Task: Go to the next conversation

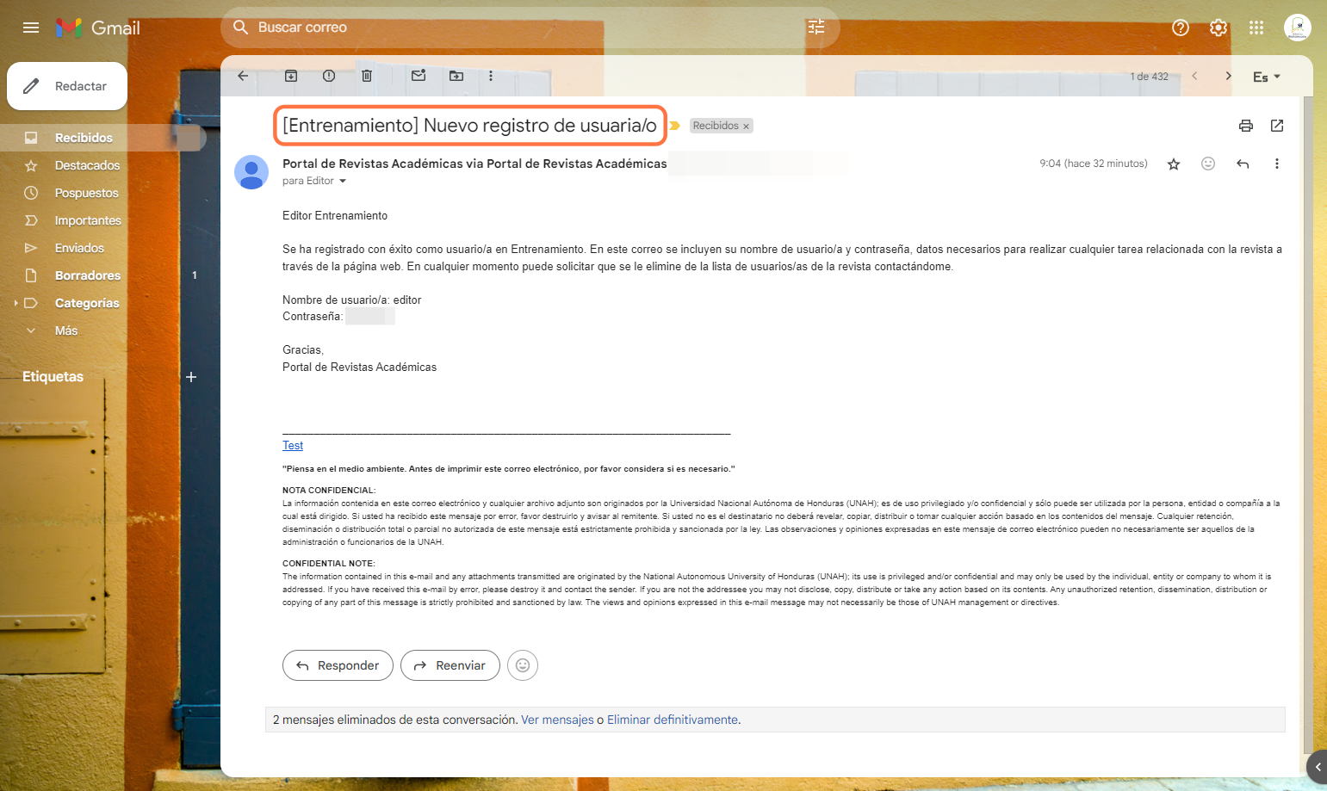Action: click(x=1229, y=76)
